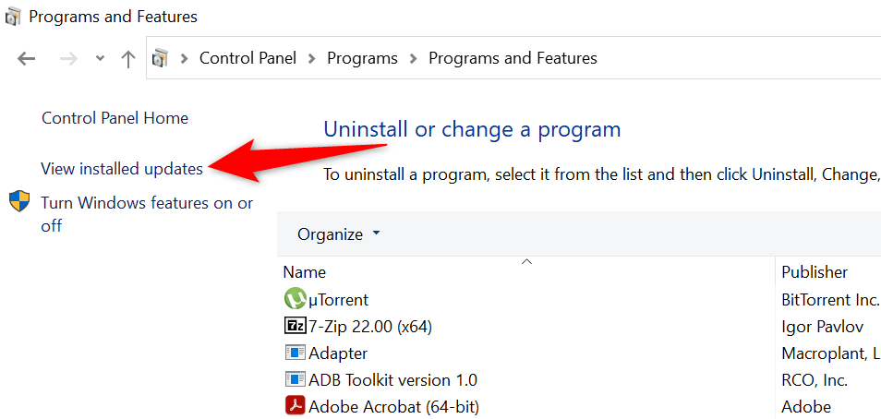Go to Control Panel Home
The height and width of the screenshot is (419, 881).
(115, 118)
